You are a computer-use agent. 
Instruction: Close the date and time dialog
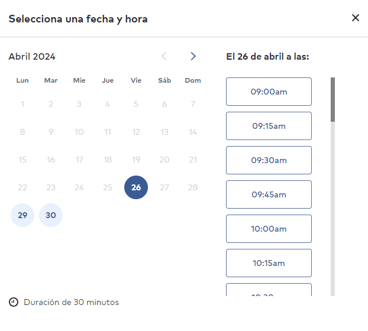pos(356,18)
